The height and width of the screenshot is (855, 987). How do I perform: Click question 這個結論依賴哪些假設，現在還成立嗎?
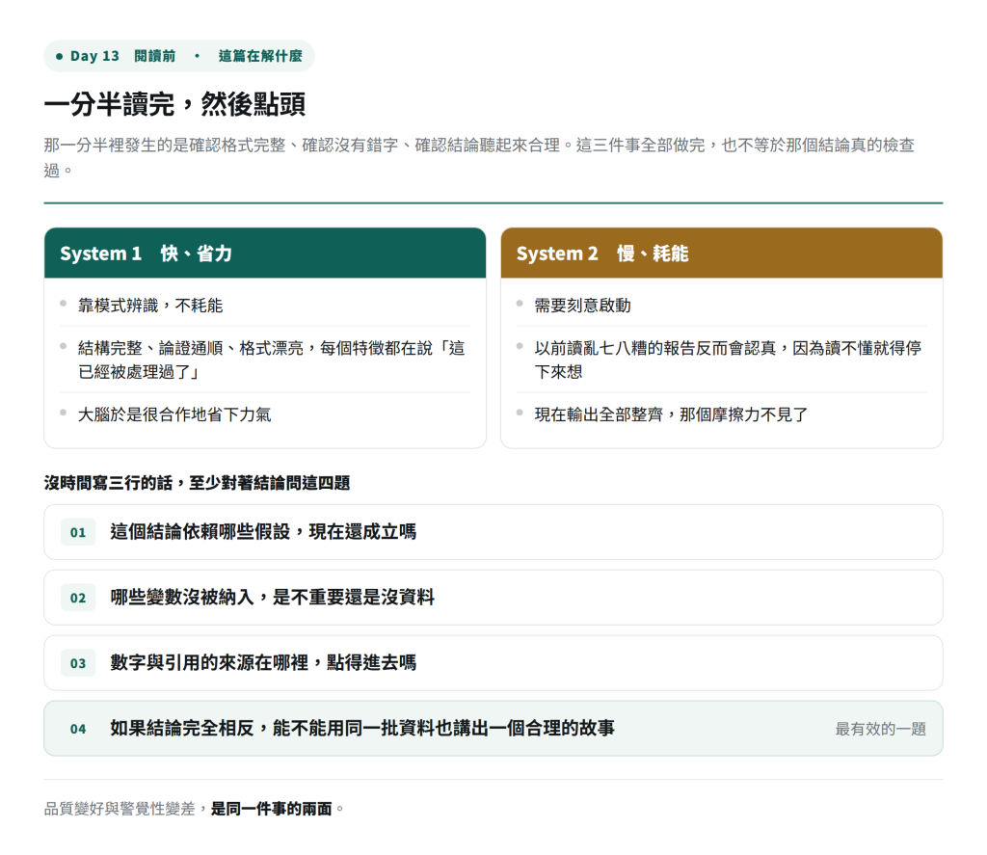pos(493,532)
